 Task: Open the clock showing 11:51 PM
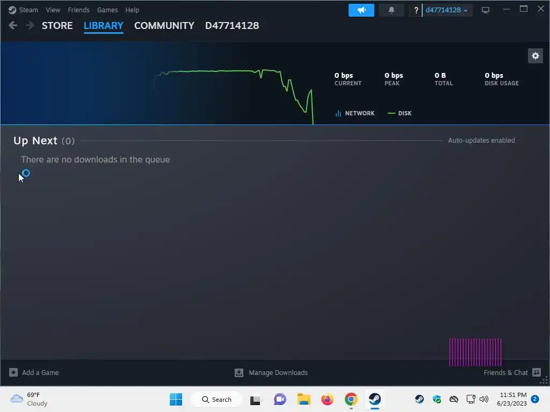[x=512, y=399]
